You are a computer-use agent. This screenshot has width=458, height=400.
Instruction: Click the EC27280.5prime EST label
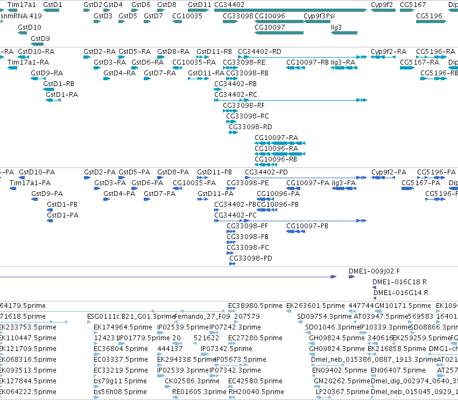pyautogui.click(x=255, y=338)
